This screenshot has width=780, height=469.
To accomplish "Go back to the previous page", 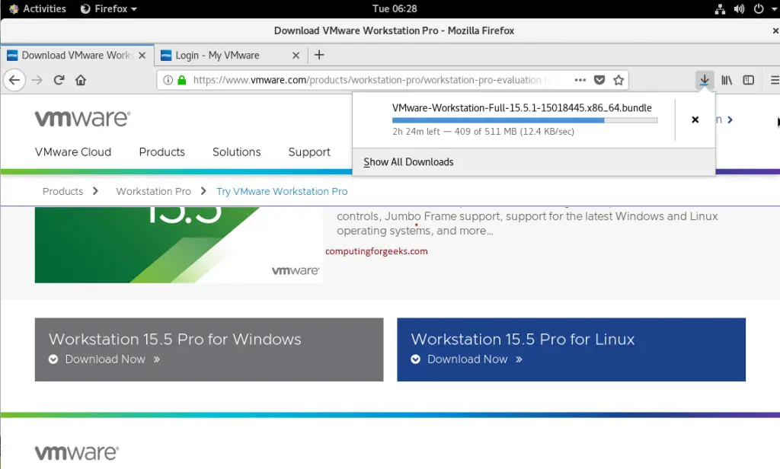I will coord(14,80).
